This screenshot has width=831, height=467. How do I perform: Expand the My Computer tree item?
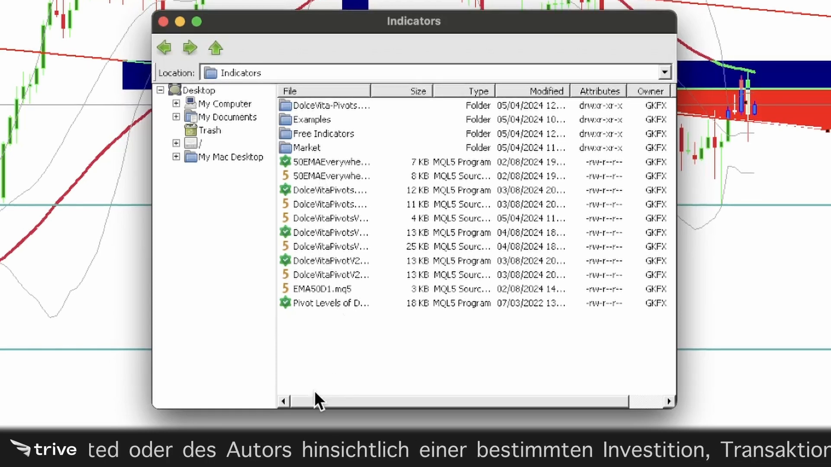click(x=176, y=103)
